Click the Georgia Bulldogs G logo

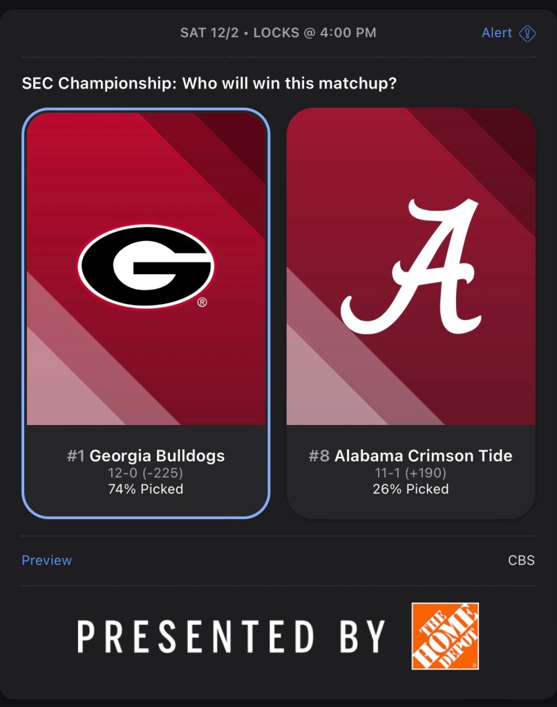[x=146, y=266]
